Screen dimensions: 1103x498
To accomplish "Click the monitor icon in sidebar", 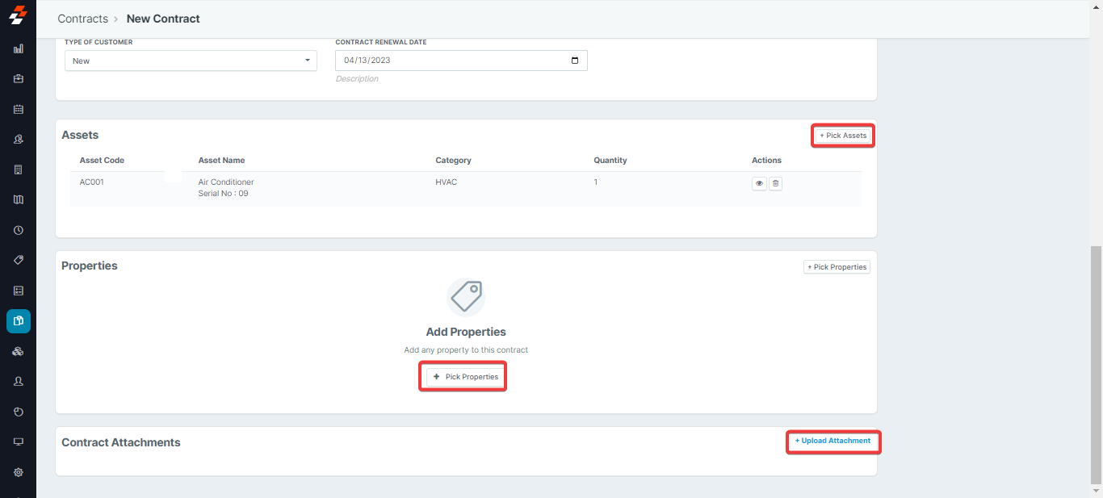I will point(19,442).
